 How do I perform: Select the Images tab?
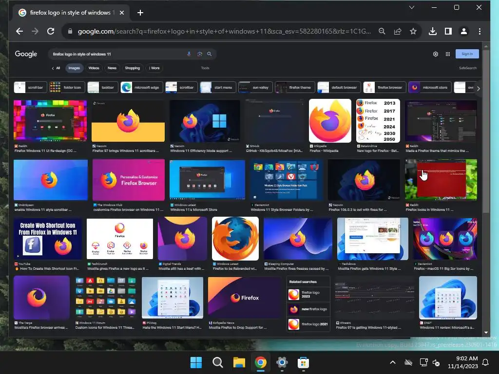(x=74, y=68)
